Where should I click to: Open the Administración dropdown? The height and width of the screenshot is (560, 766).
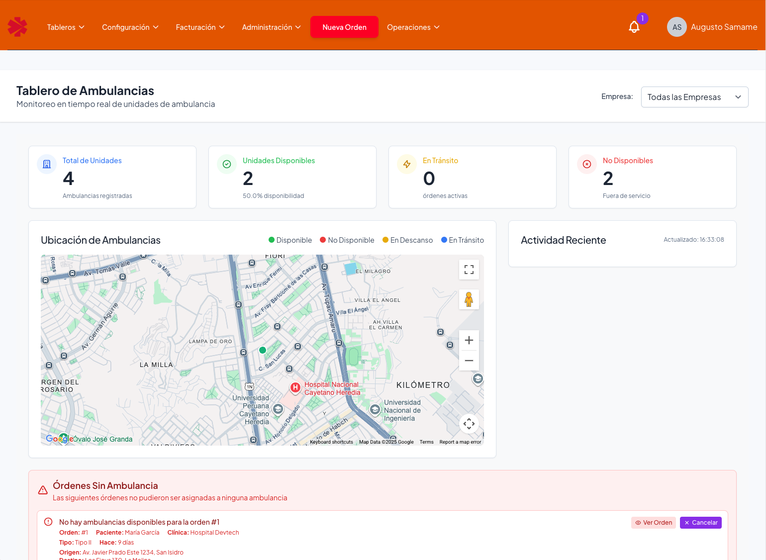point(272,27)
